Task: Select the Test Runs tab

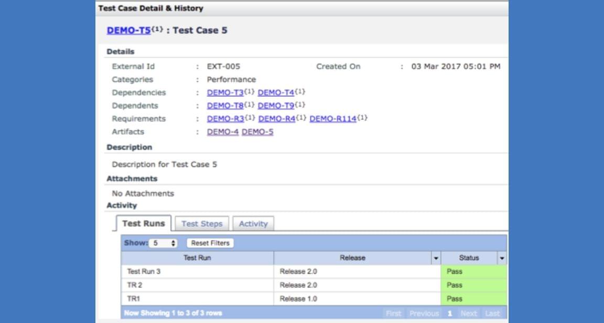Action: (x=143, y=224)
